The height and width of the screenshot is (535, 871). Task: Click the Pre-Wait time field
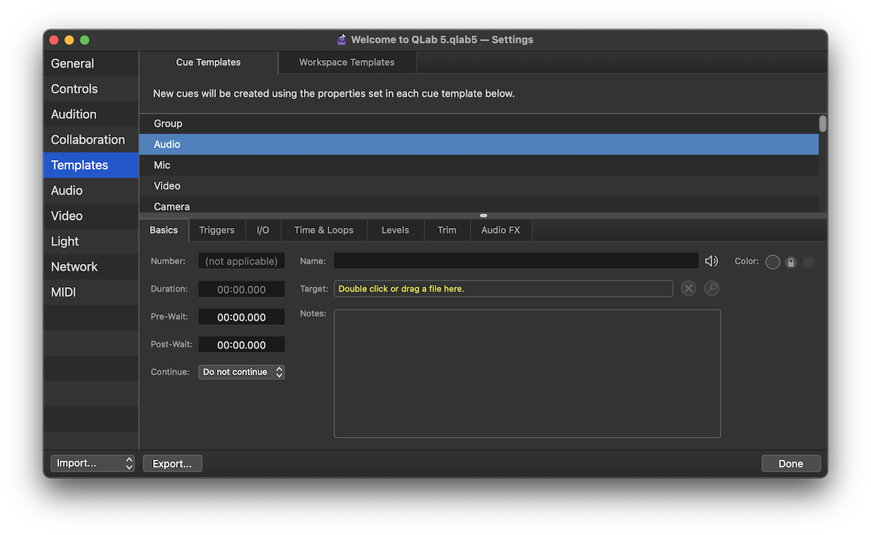point(242,317)
